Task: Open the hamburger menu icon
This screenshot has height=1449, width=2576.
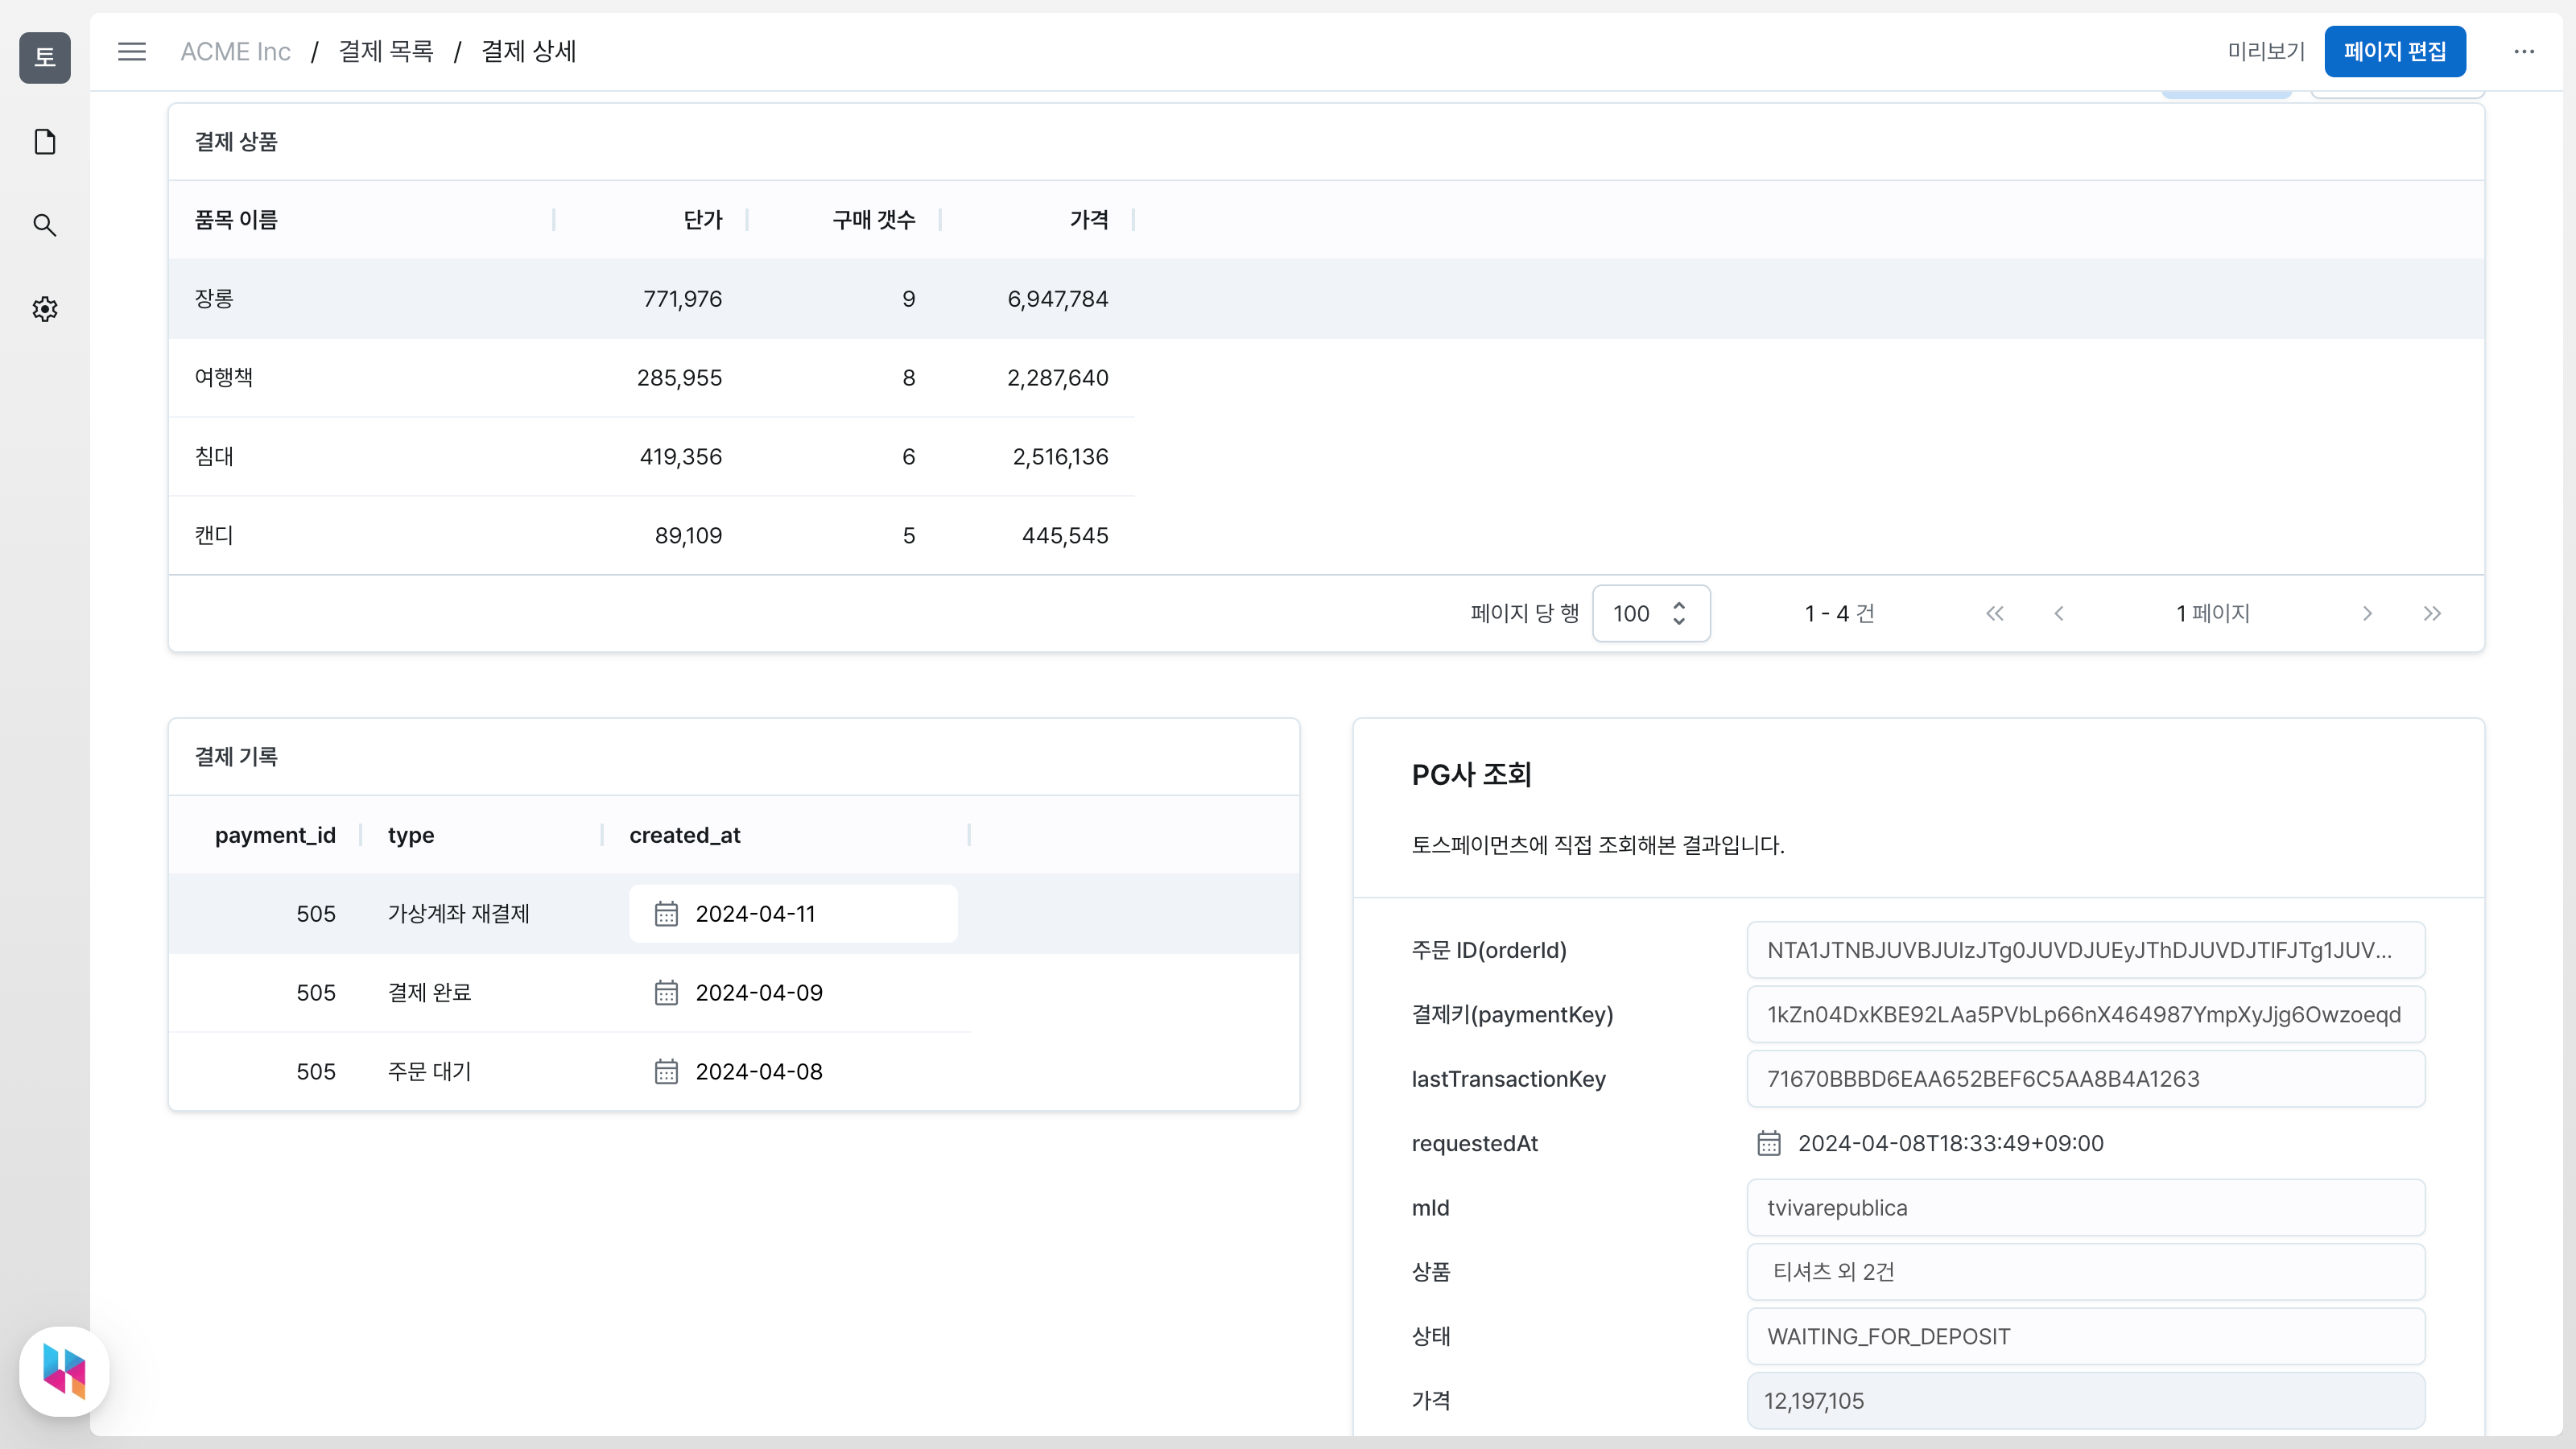Action: [132, 51]
